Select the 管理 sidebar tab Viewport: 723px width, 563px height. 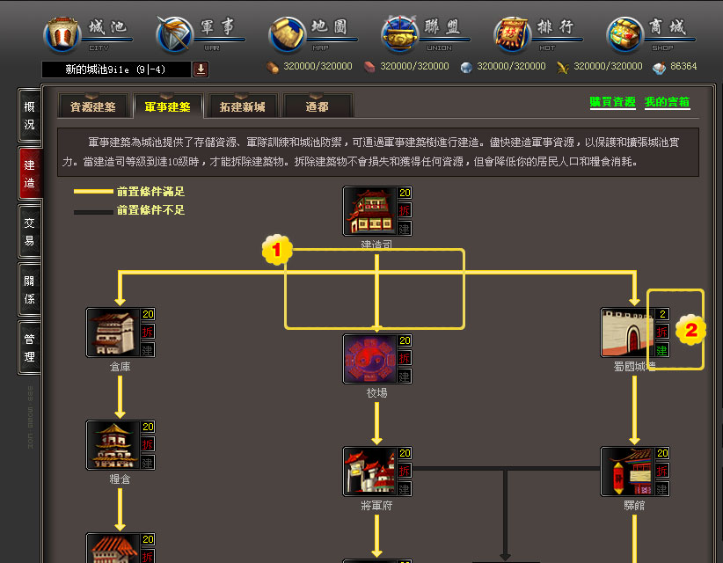pos(30,347)
